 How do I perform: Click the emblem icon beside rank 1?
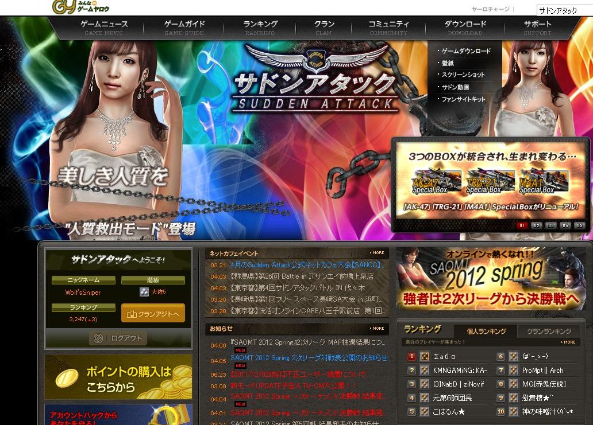tap(425, 356)
